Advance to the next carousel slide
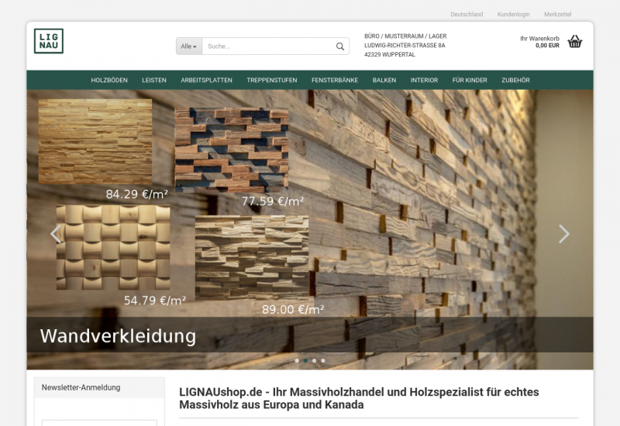 click(x=563, y=234)
